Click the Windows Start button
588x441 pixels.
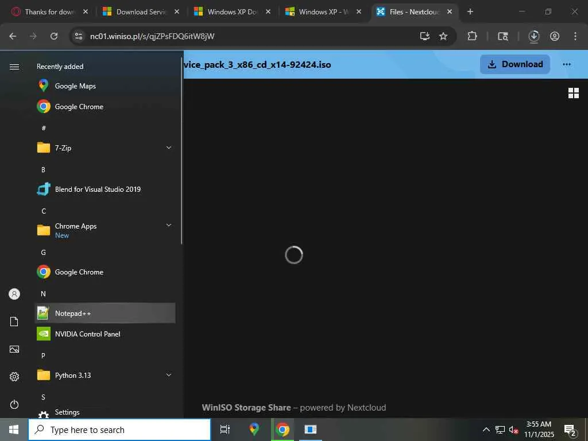tap(14, 430)
